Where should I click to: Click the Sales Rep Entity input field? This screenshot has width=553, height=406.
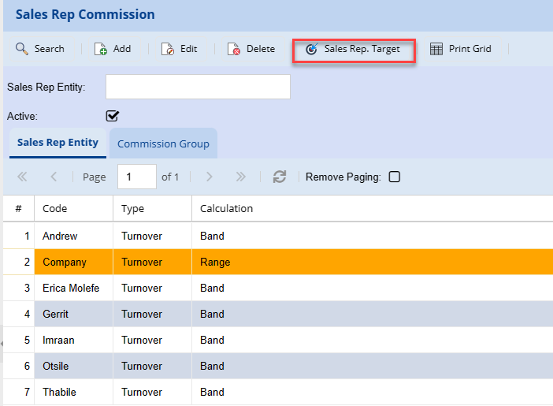pos(198,87)
